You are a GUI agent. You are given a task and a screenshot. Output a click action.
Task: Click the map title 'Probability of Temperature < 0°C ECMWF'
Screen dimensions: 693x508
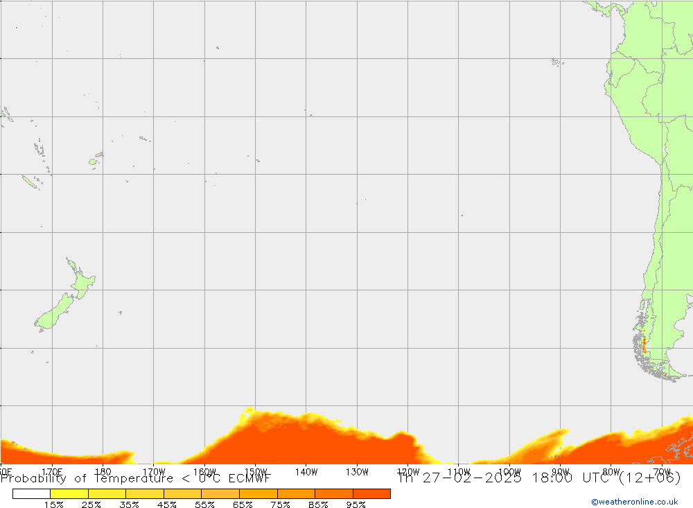[135, 478]
